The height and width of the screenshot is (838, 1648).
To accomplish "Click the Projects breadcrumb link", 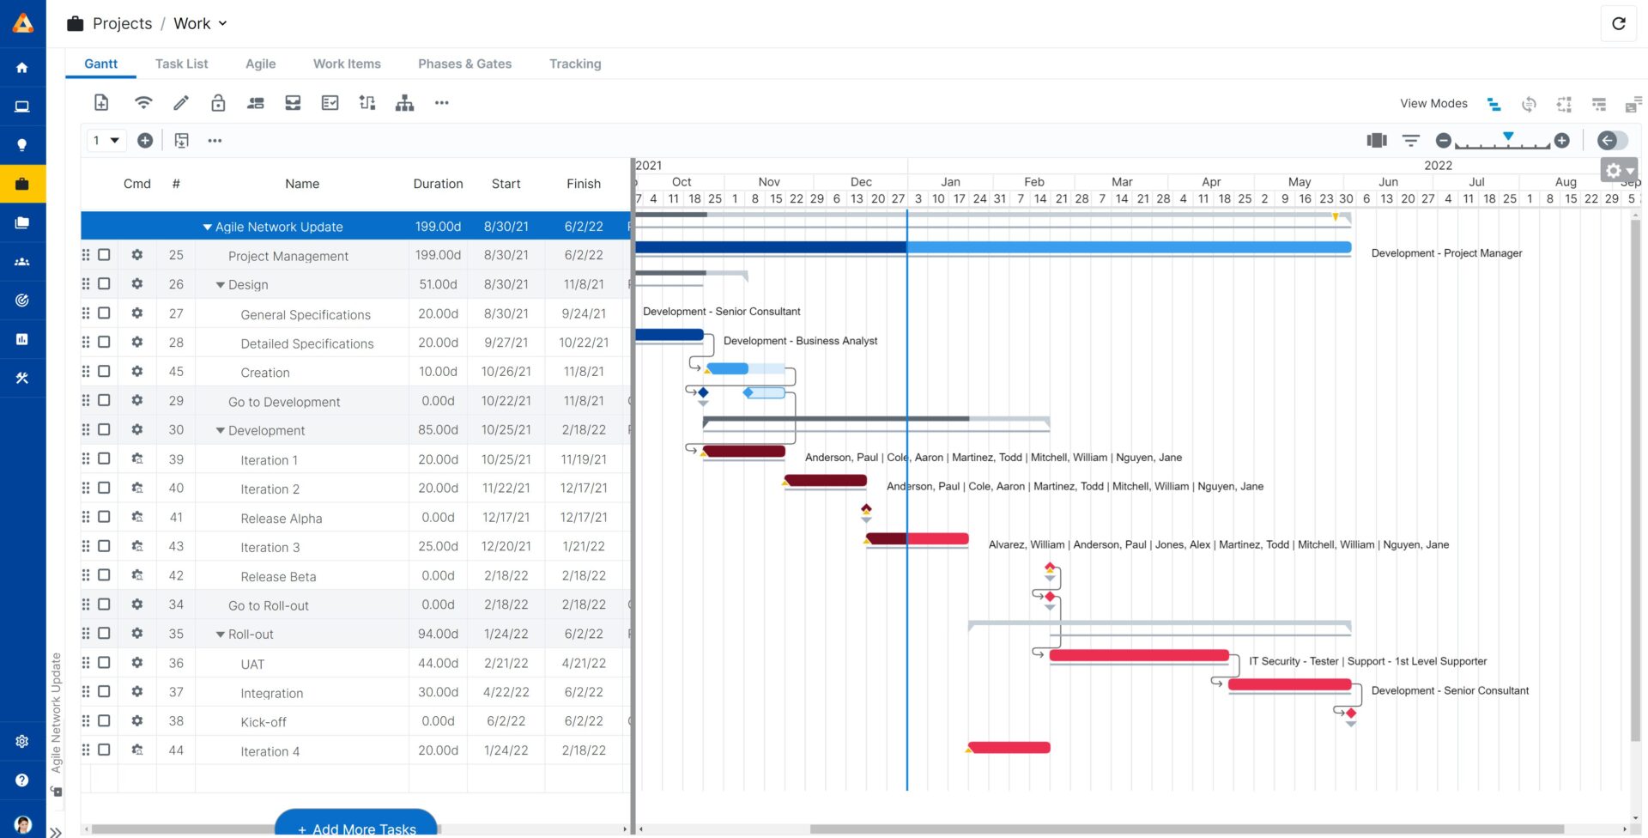I will (122, 24).
